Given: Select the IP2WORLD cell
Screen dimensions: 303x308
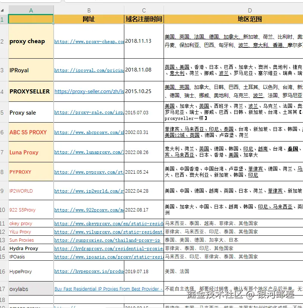Looking at the screenshot, I should click(x=31, y=191).
